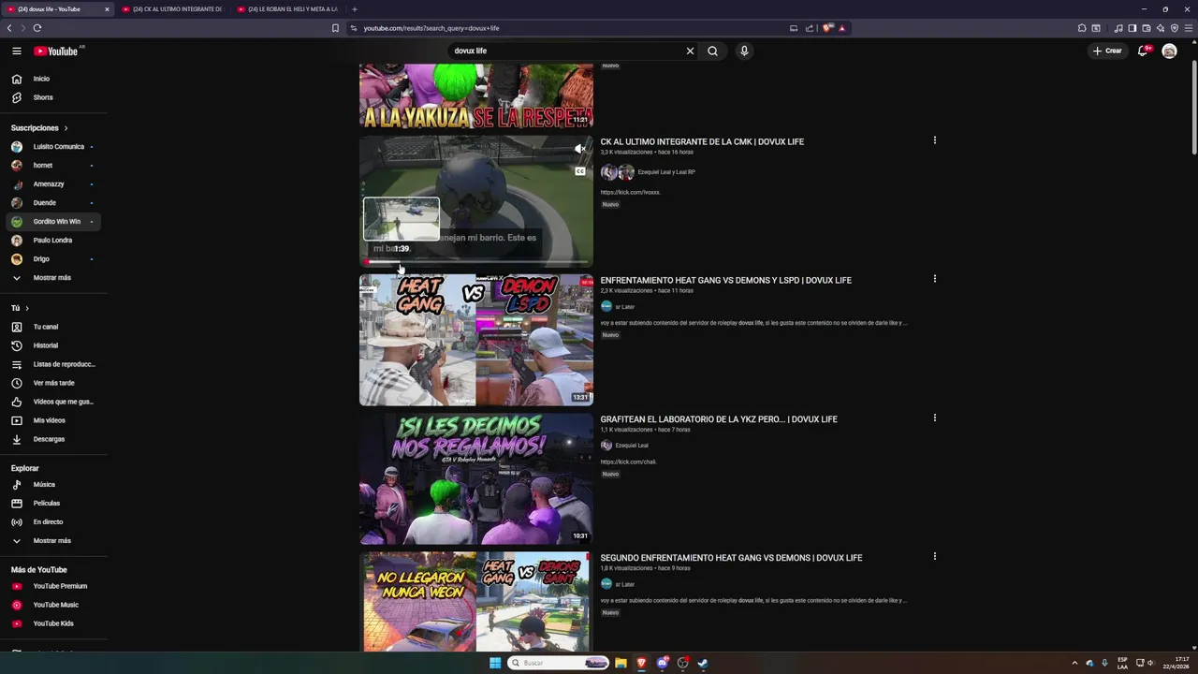Open Inicio in sidebar

(x=56, y=79)
